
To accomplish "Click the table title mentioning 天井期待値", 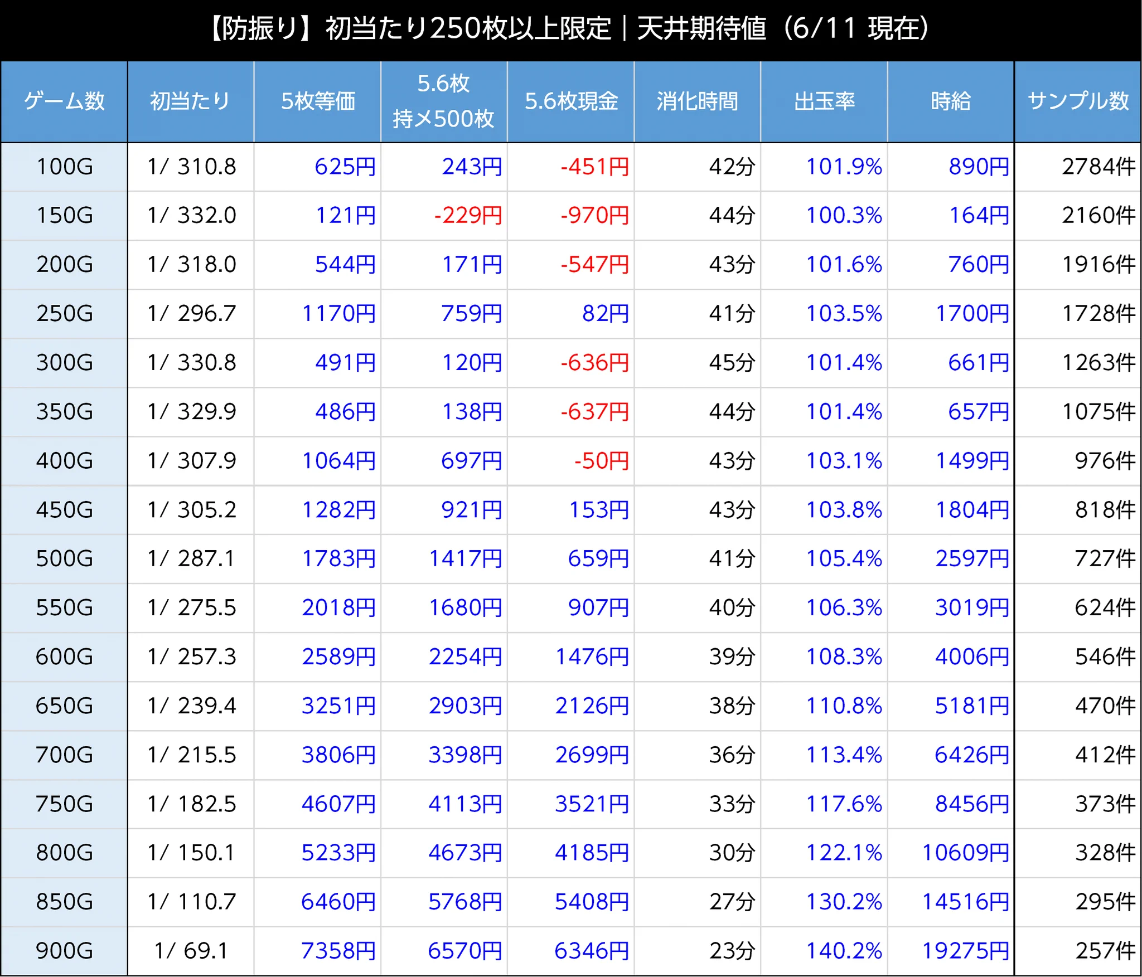I will (570, 28).
